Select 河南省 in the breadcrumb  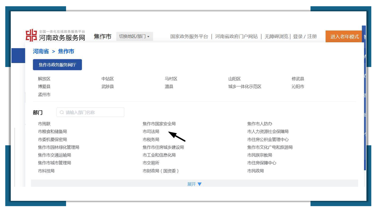pos(41,52)
